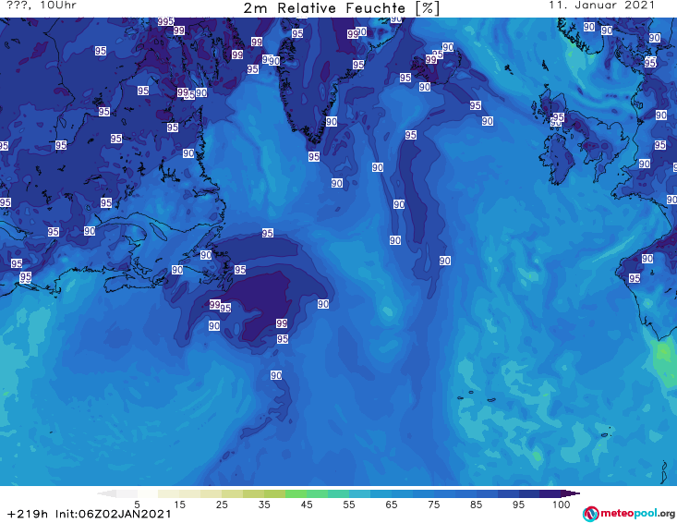
Task: Click the "85" tick label on legend scale
Action: pyautogui.click(x=476, y=504)
